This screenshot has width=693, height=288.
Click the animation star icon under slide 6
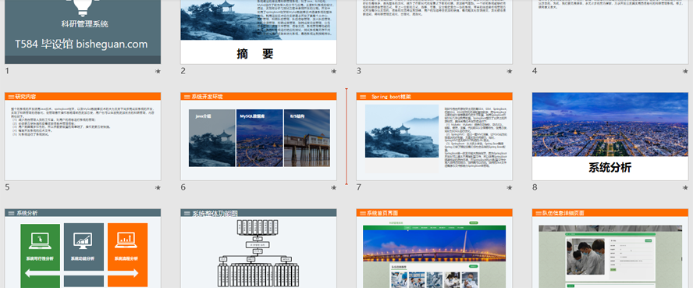click(334, 188)
